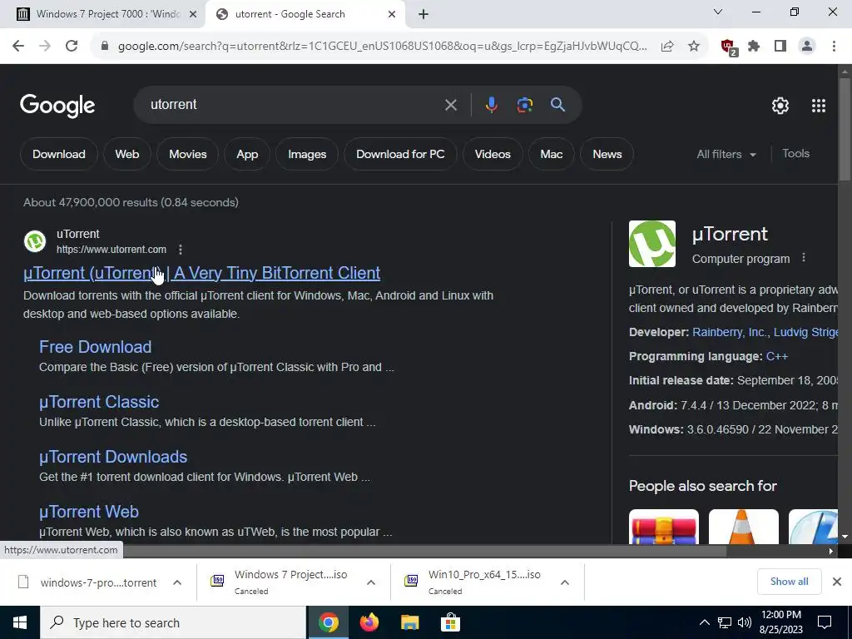Click the Google search query field
The image size is (852, 639).
(294, 104)
